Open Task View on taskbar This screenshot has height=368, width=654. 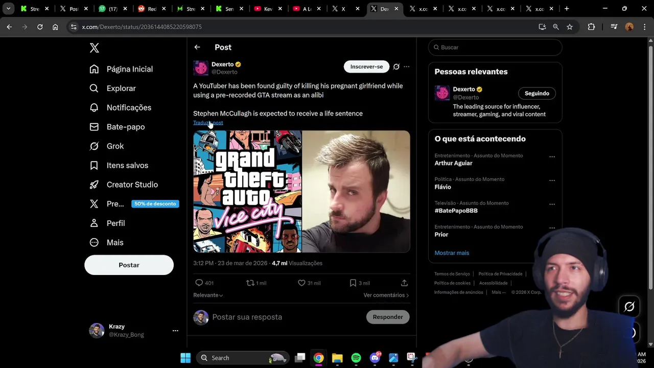(x=300, y=358)
